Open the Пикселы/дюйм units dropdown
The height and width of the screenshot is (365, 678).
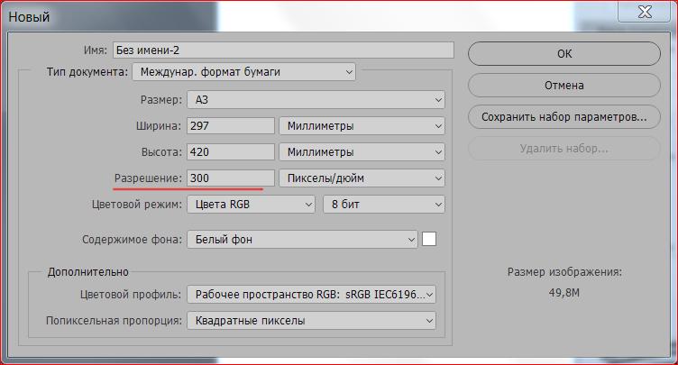[362, 178]
